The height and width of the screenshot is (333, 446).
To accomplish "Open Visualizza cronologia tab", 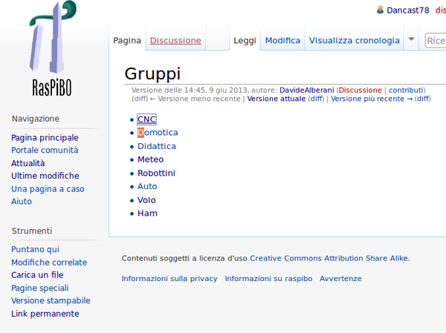I will [x=354, y=41].
